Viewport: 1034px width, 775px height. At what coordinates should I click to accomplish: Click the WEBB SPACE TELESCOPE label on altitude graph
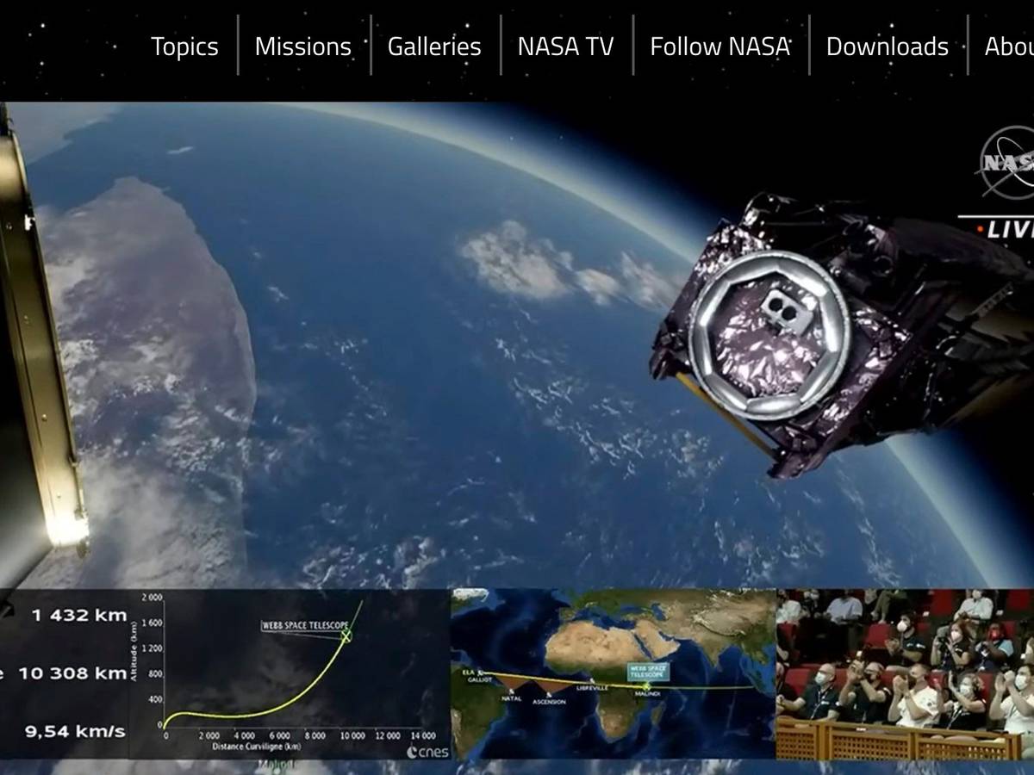coord(306,625)
